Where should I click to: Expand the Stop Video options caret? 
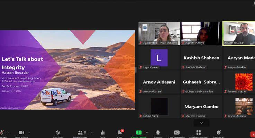[x=29, y=132]
